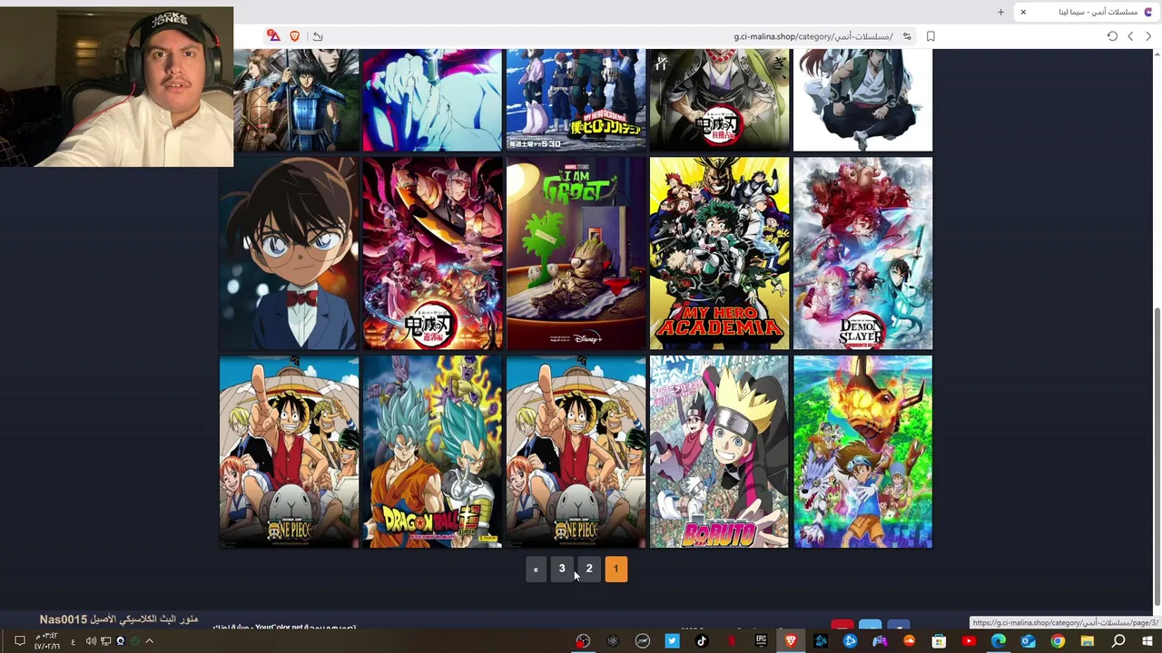Open the Brave Shields lion icon

[x=294, y=36]
